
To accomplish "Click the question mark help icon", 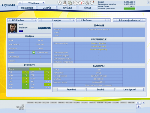I will 148,2.
